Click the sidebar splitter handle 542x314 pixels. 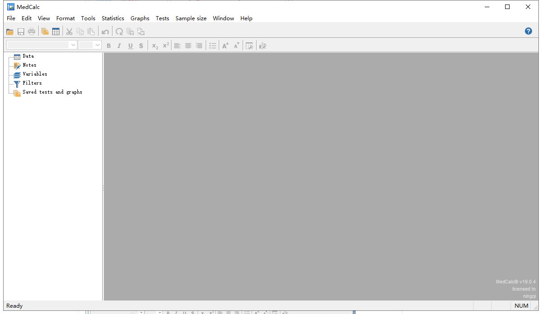(103, 188)
